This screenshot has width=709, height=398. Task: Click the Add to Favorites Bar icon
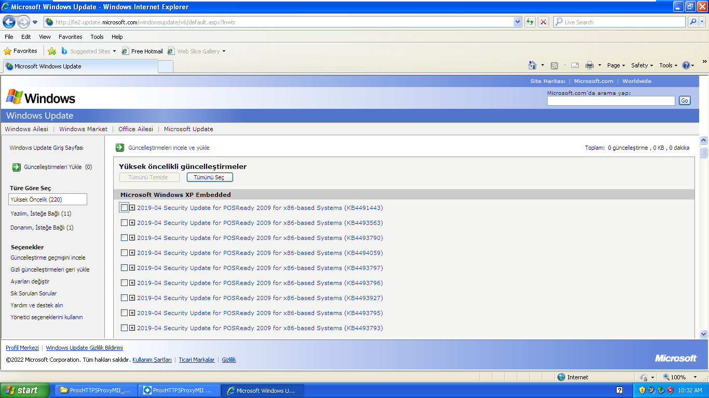pyautogui.click(x=52, y=51)
